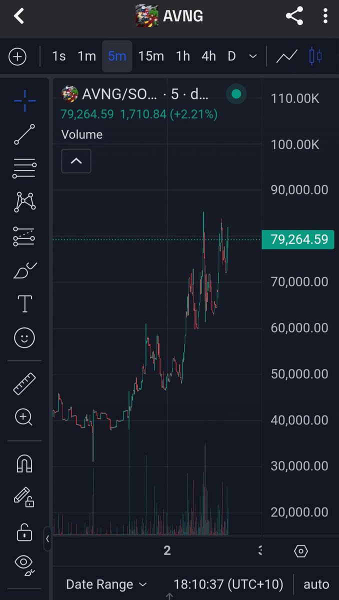Select the trend line drawing tool
This screenshot has width=339, height=600.
pyautogui.click(x=24, y=134)
